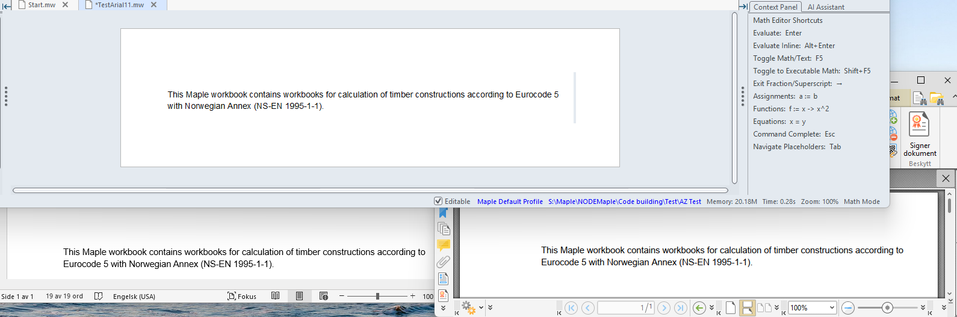Select the continuous page layout button
The image size is (957, 317).
click(747, 308)
